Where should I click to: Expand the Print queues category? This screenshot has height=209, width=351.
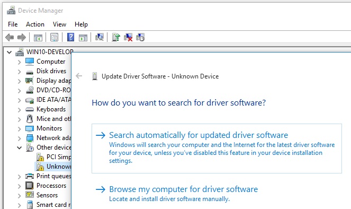[19, 177]
